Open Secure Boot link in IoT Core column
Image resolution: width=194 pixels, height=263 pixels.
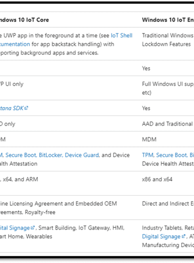coord(21,155)
